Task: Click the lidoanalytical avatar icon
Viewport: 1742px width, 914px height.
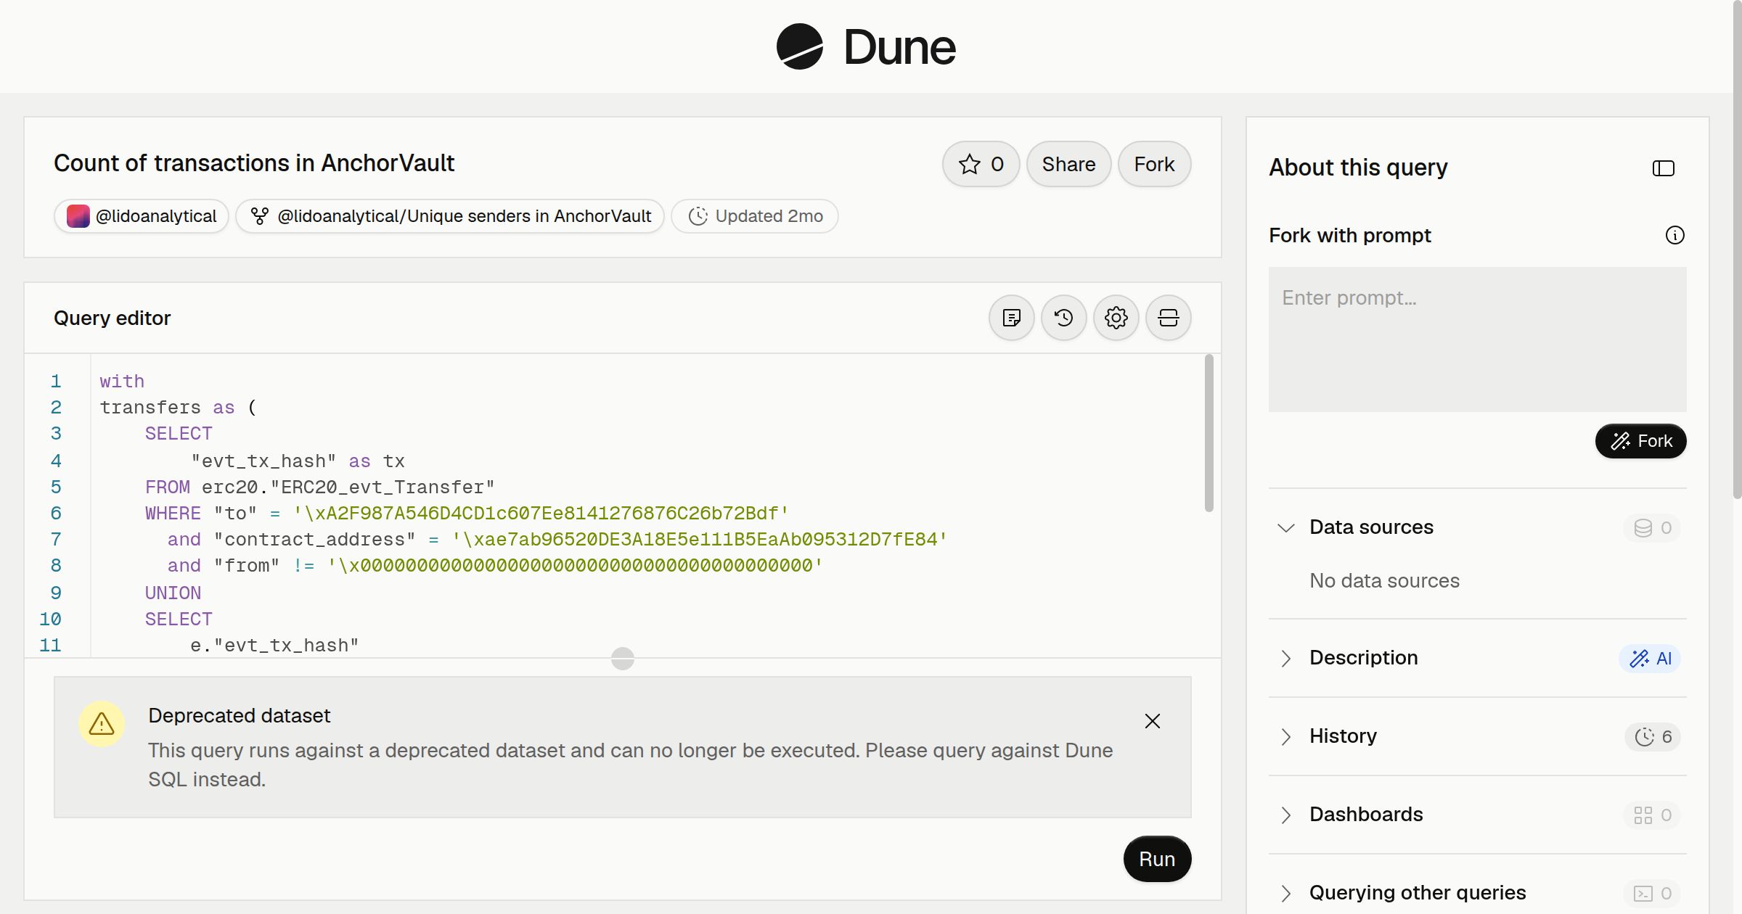Action: [x=78, y=216]
